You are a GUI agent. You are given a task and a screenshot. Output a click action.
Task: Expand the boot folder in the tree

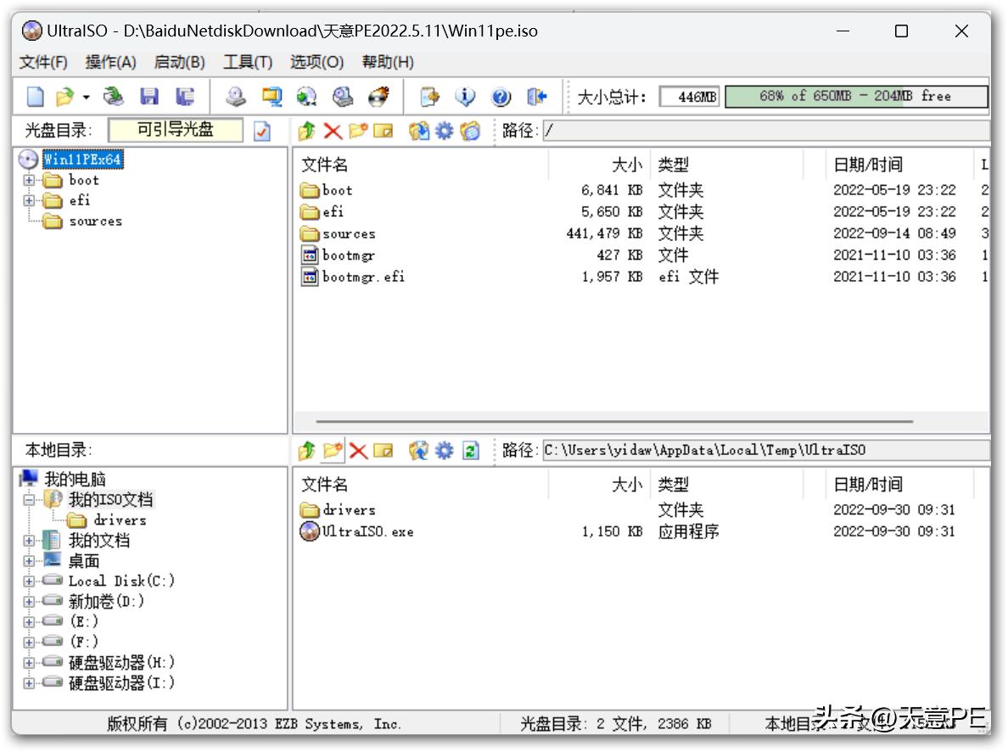(28, 180)
